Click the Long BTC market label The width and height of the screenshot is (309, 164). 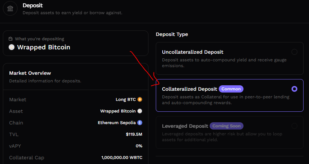pyautogui.click(x=126, y=99)
